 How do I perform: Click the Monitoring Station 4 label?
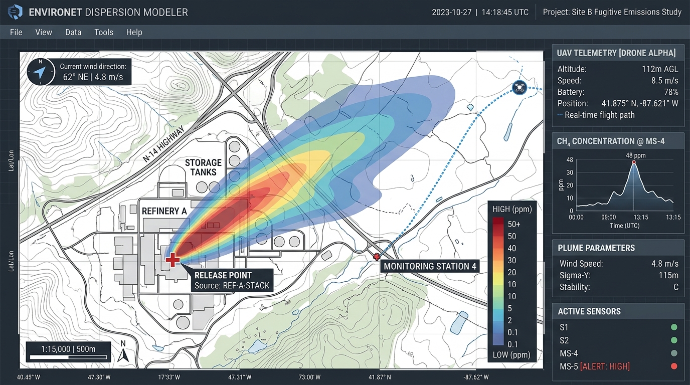click(x=430, y=266)
